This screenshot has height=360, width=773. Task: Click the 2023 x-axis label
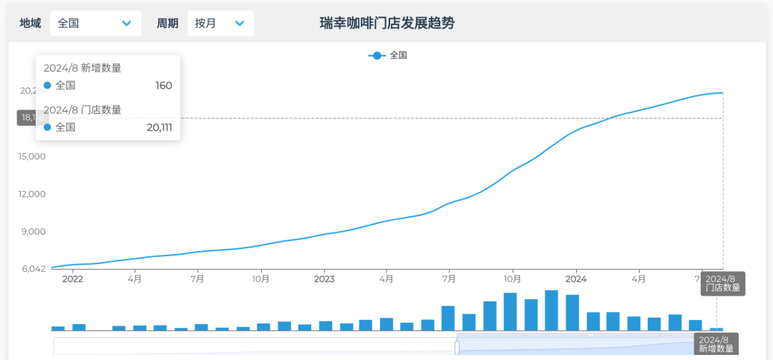point(324,279)
